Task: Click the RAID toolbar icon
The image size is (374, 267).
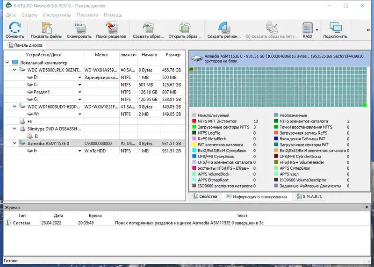Action: [308, 28]
